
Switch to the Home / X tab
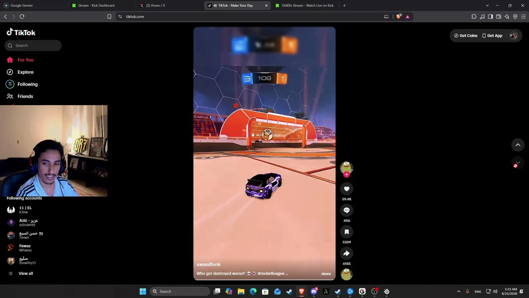tap(169, 5)
